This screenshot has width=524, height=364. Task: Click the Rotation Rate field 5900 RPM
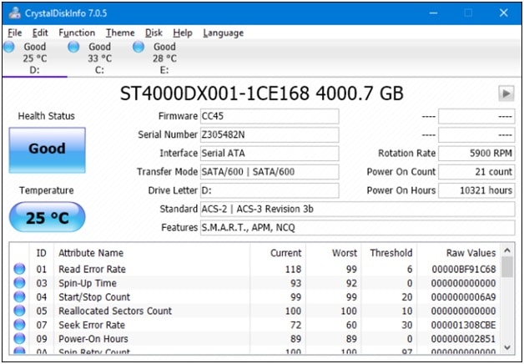point(476,153)
